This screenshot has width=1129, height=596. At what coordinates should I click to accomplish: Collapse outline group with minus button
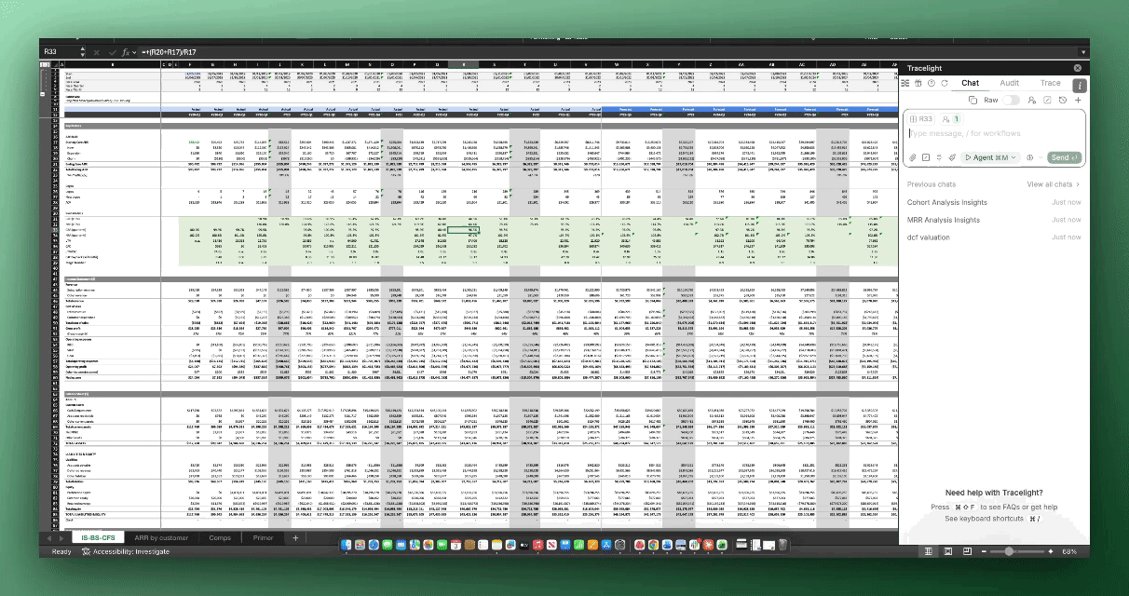[x=42, y=94]
